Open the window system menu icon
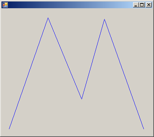 (5, 5)
